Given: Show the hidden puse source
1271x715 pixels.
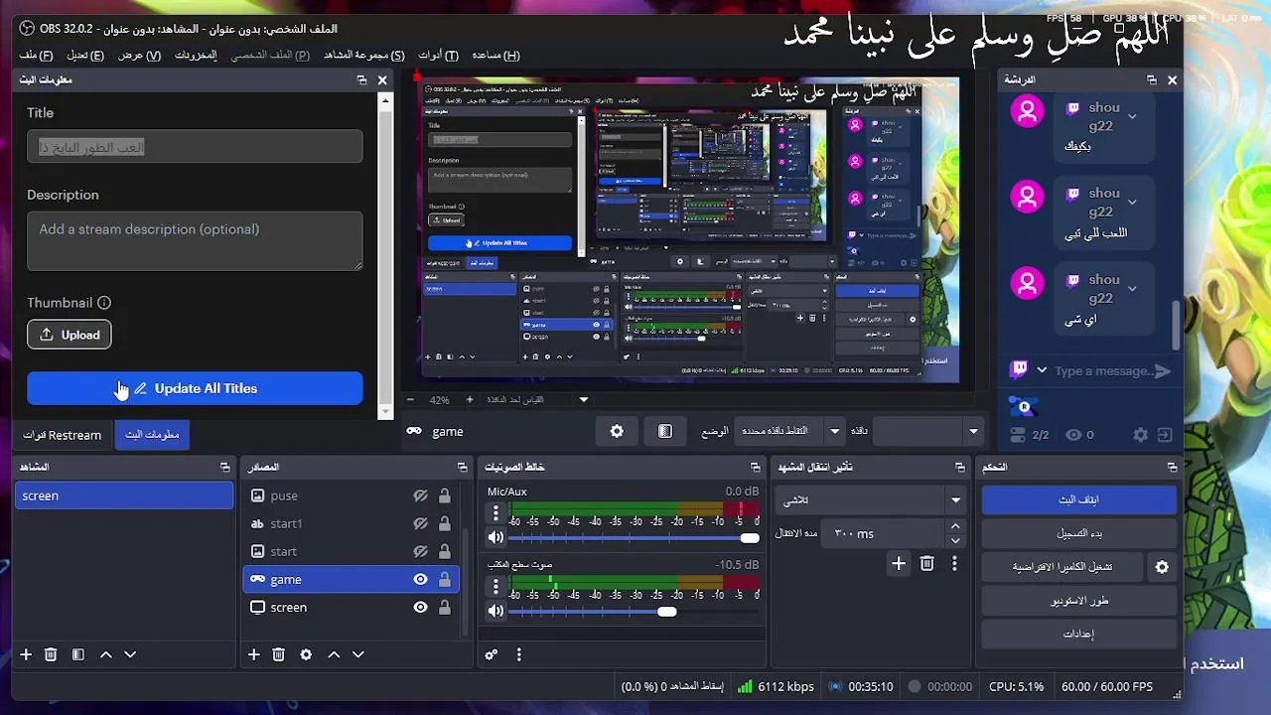Looking at the screenshot, I should tap(420, 496).
